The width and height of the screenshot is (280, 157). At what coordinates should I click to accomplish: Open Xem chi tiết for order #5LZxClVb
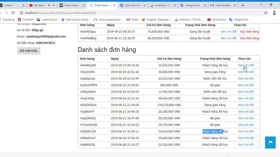(246, 72)
